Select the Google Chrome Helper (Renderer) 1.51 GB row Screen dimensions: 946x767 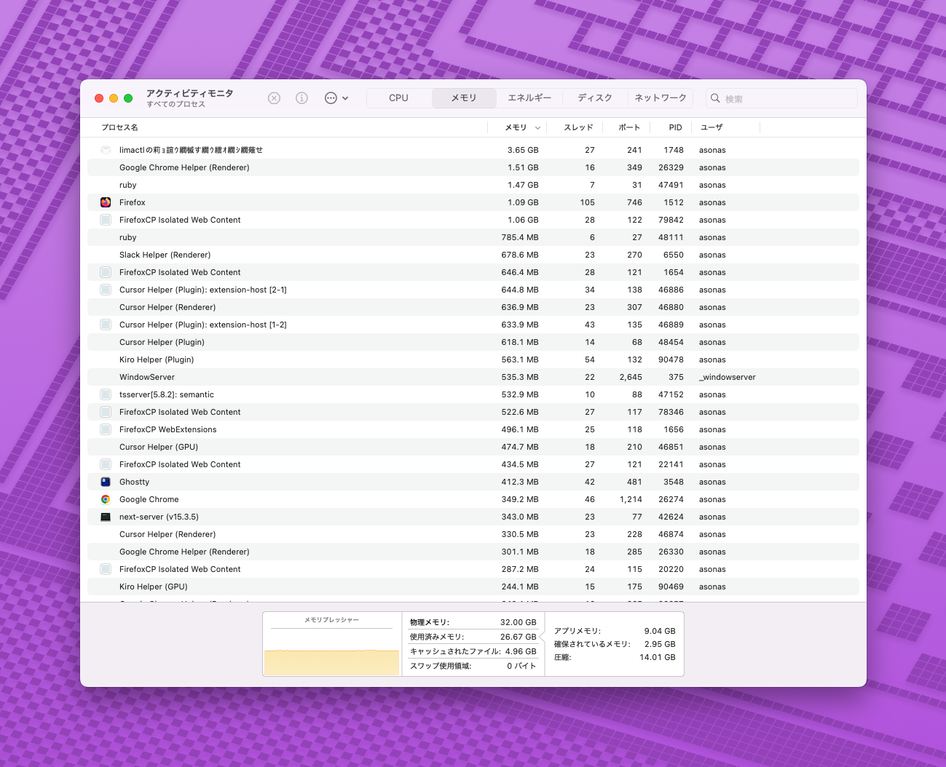(473, 167)
